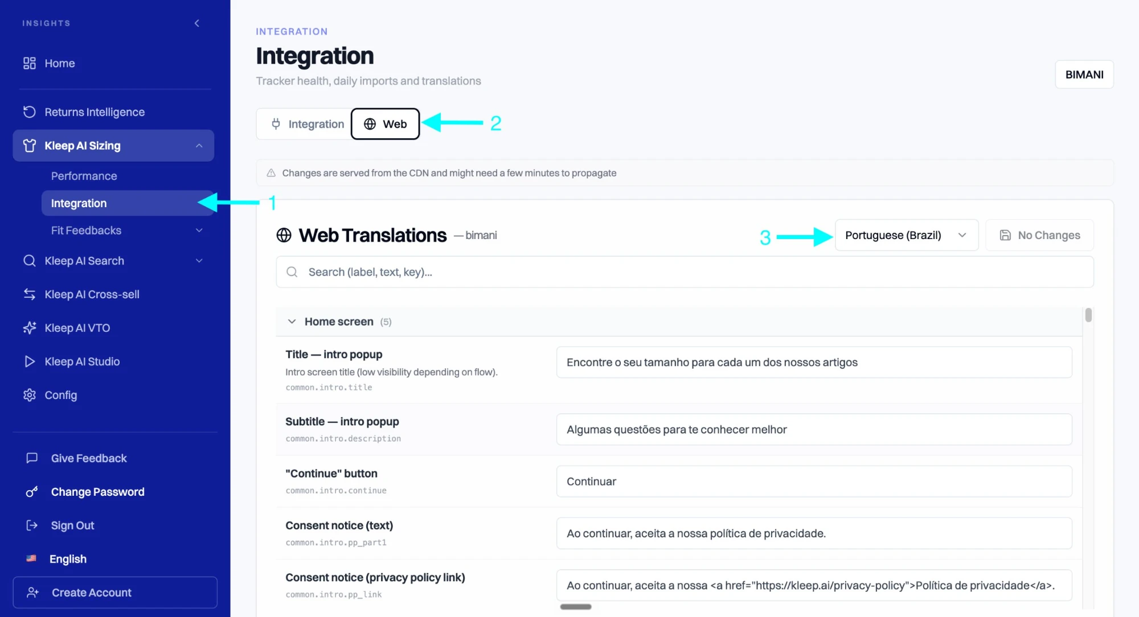Switch to the Web tab
This screenshot has height=617, width=1139.
[x=385, y=124]
